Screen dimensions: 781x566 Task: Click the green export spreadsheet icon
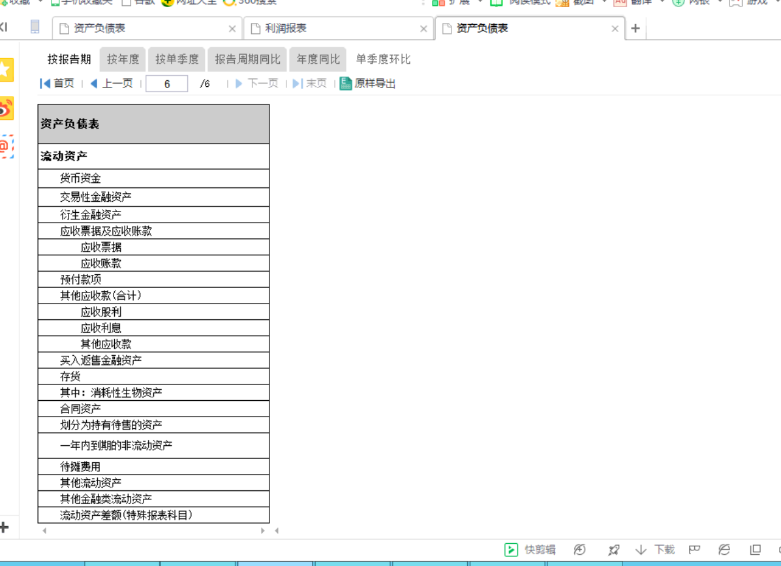tap(346, 83)
